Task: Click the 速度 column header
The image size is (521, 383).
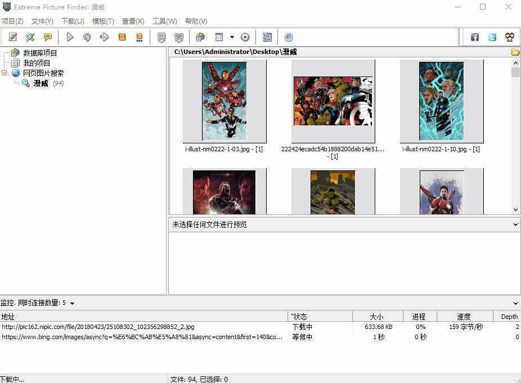Action: point(465,317)
